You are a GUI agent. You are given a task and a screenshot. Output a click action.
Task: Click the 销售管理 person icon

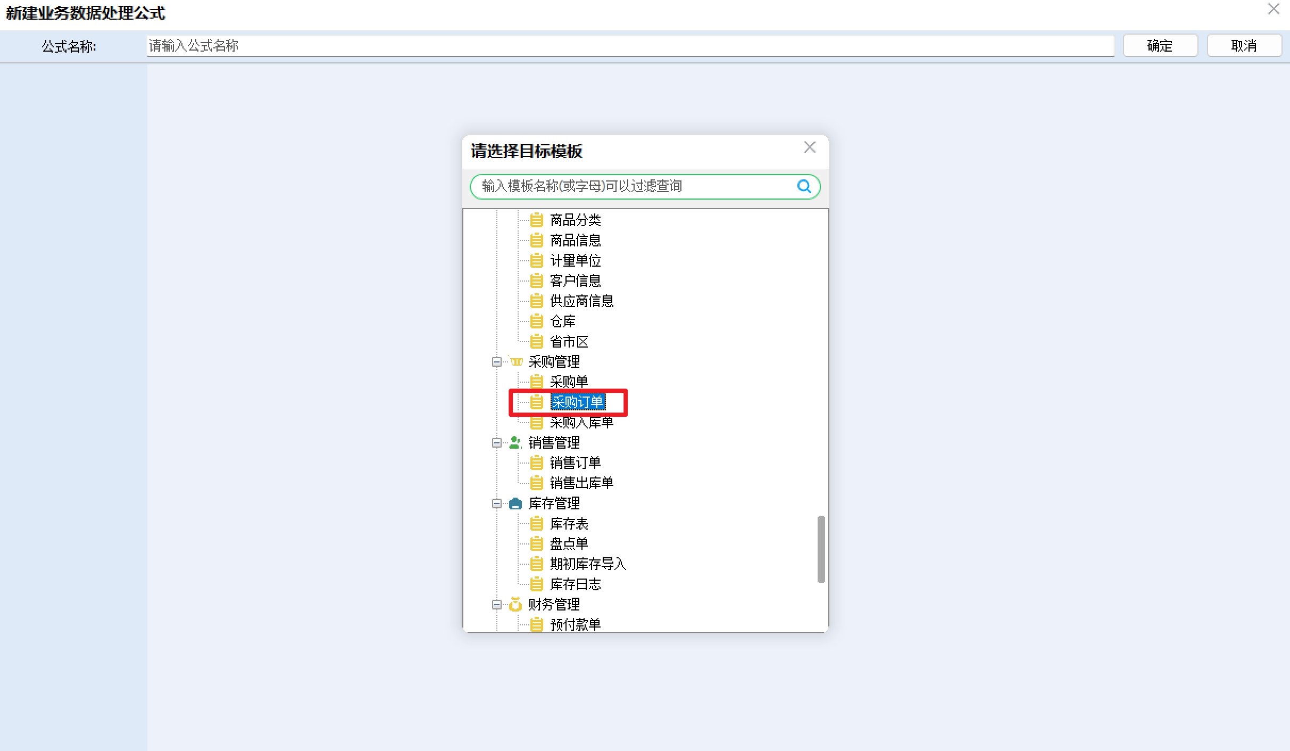[x=515, y=442]
